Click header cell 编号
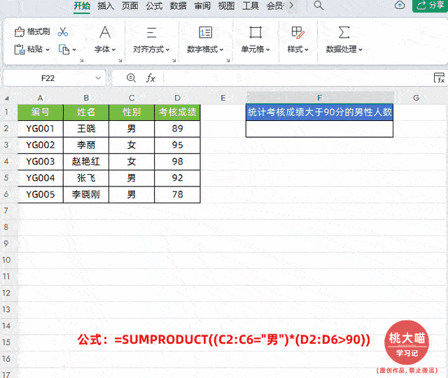Image resolution: width=448 pixels, height=378 pixels. (41, 112)
